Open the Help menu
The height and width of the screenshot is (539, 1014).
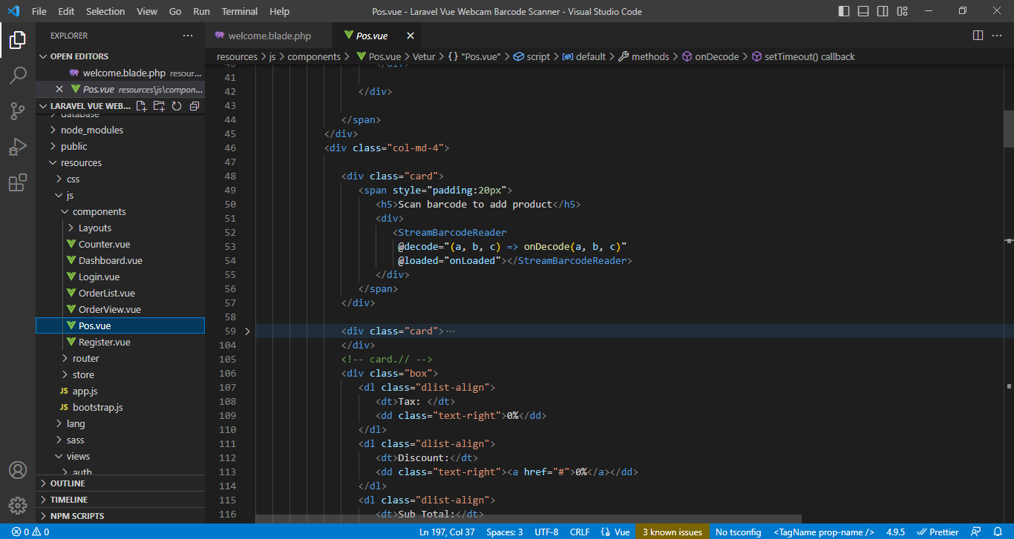(x=279, y=11)
